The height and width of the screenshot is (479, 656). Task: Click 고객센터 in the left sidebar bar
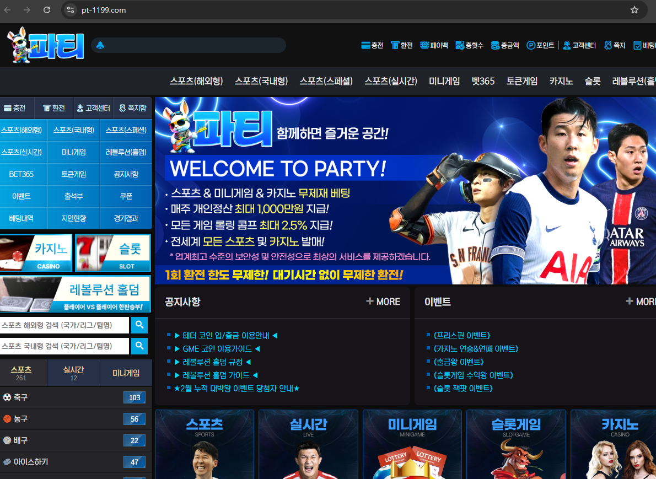pyautogui.click(x=93, y=109)
